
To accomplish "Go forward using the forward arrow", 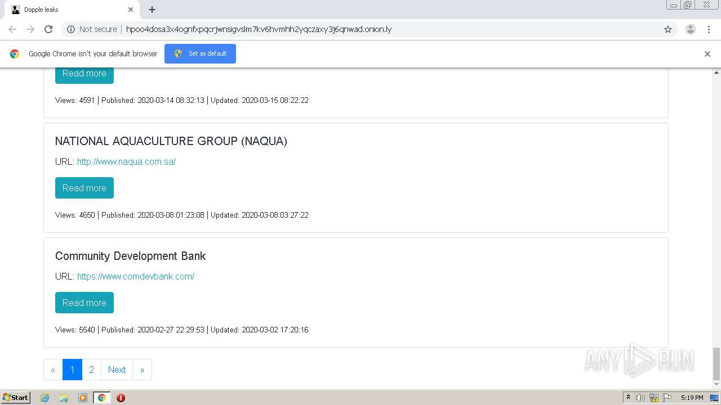I will coord(30,29).
